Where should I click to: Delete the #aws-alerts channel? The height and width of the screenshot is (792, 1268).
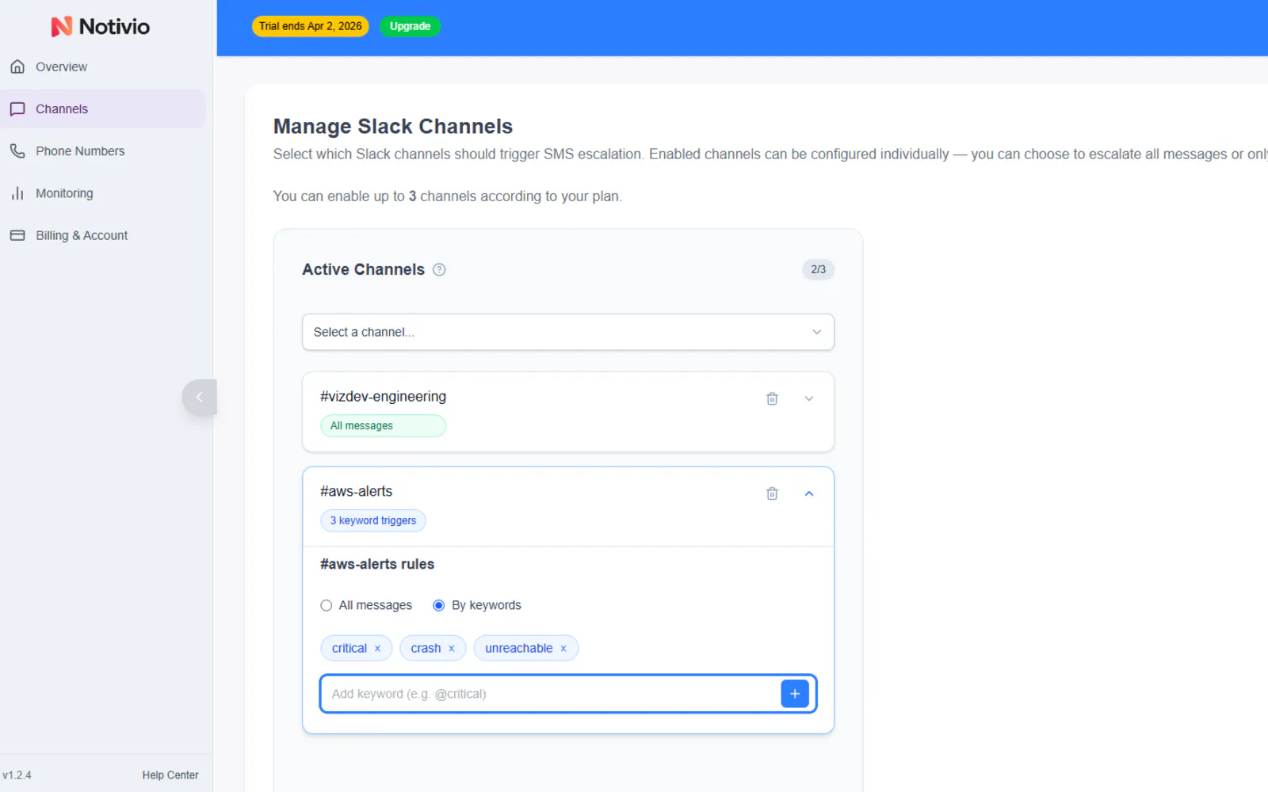click(772, 493)
